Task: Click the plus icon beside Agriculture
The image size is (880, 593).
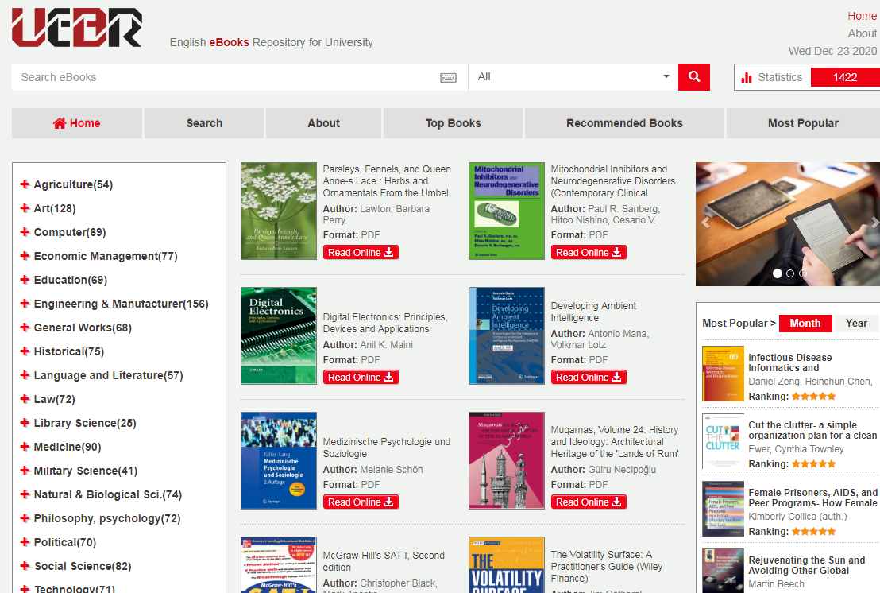Action: click(25, 184)
